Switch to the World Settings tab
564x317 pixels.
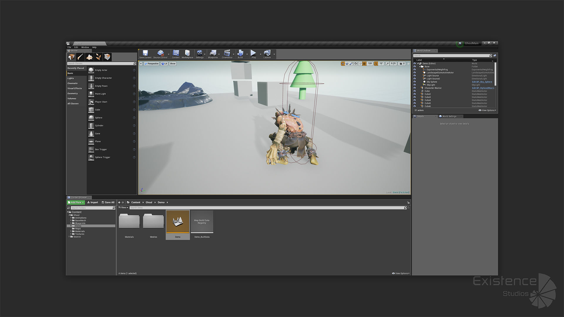tap(449, 117)
